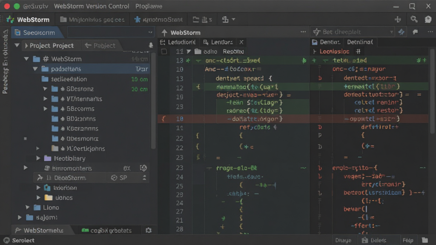The image size is (436, 245).
Task: Expand the BBzcorms folder
Action: tap(45, 108)
